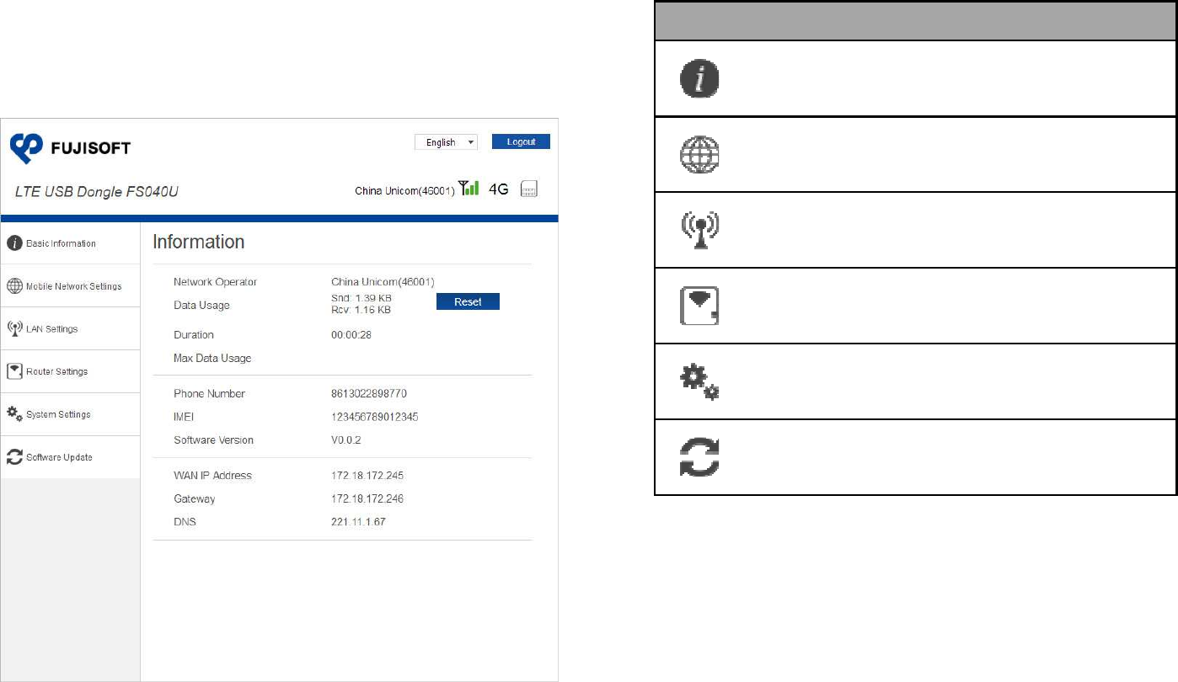Click the antenna icon in the icon table

[699, 231]
